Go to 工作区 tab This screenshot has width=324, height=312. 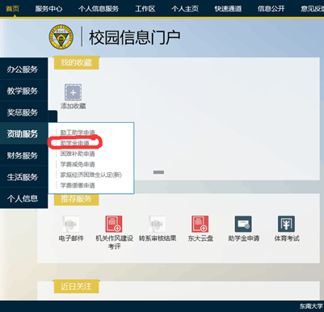click(145, 9)
